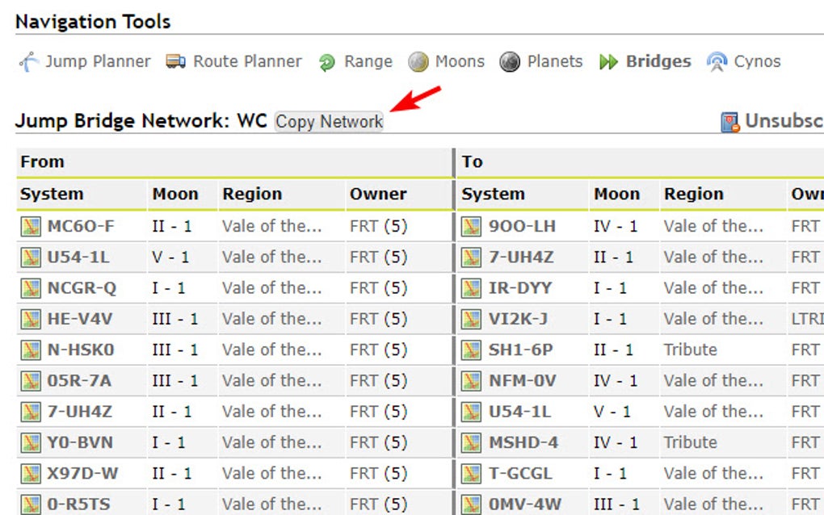Open map icon for 0-R5TS row
824x515 pixels.
31,505
